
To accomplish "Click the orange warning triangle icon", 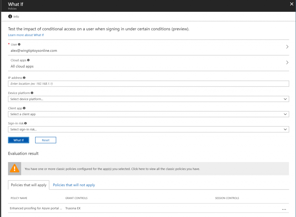I will click(x=14, y=168).
